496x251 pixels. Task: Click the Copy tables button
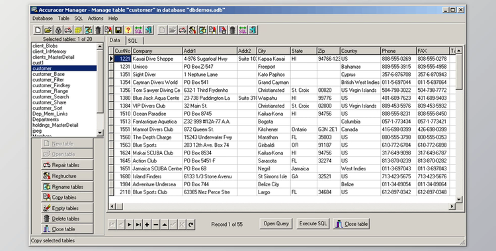coord(67,197)
